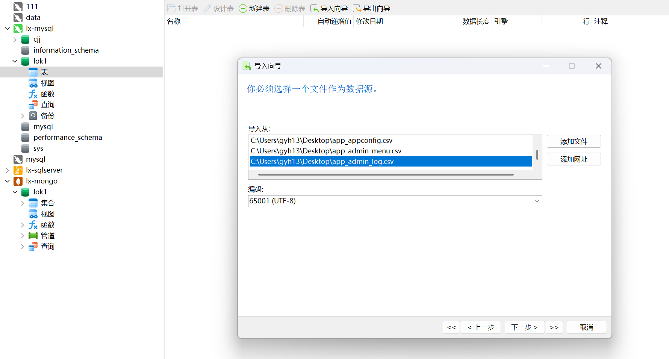Screen dimensions: 669x359
Task: Click the New Table (新建表) toolbar icon
Action: 243,9
